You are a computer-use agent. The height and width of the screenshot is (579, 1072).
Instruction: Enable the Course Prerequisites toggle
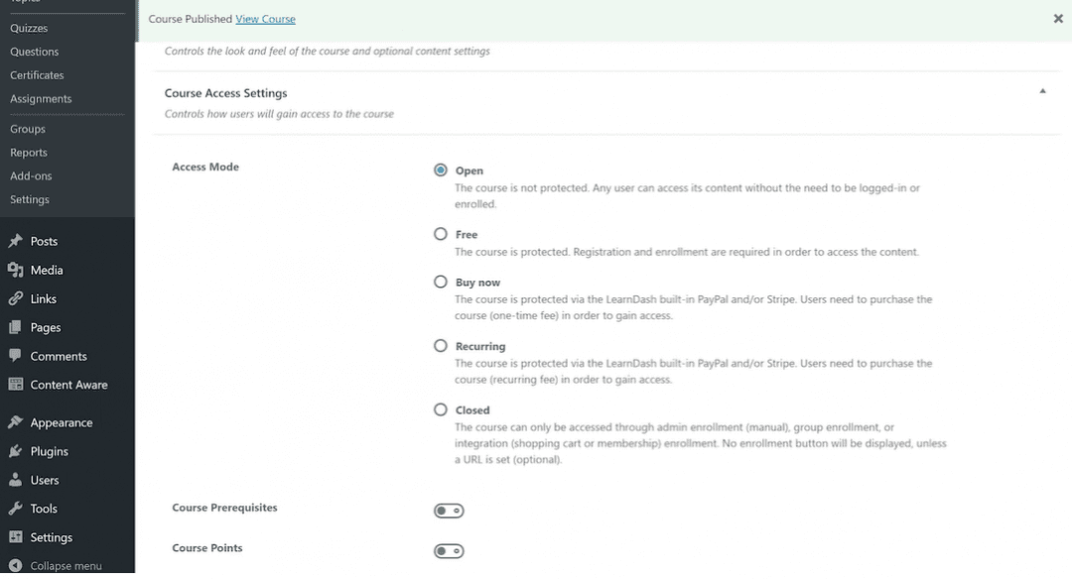(x=449, y=511)
